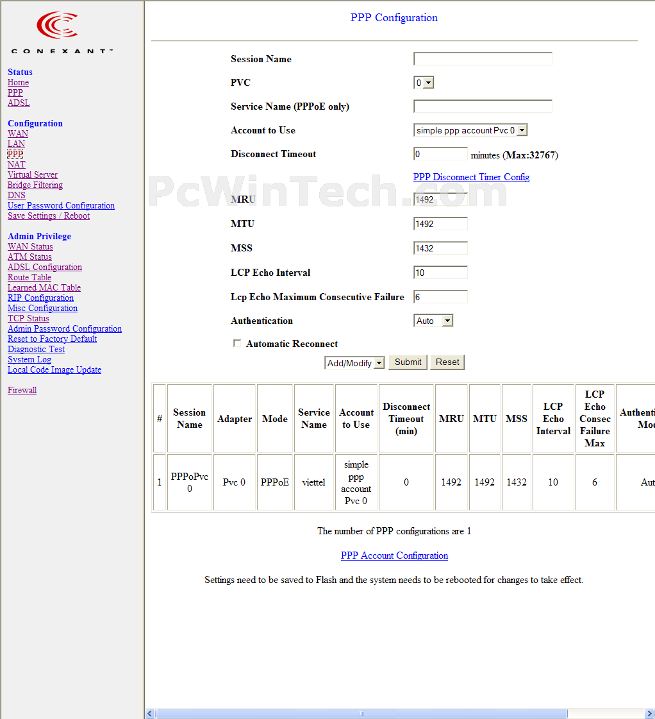Open System Log link
This screenshot has height=719, width=655.
(x=29, y=359)
